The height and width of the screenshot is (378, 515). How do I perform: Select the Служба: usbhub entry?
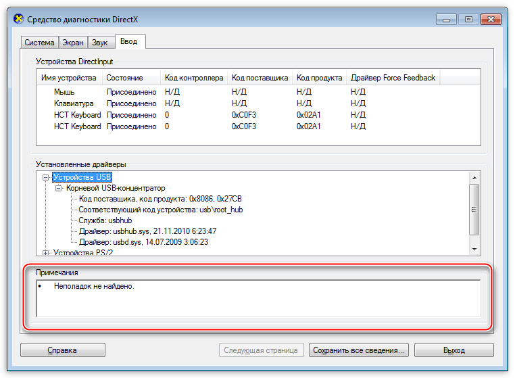click(105, 220)
